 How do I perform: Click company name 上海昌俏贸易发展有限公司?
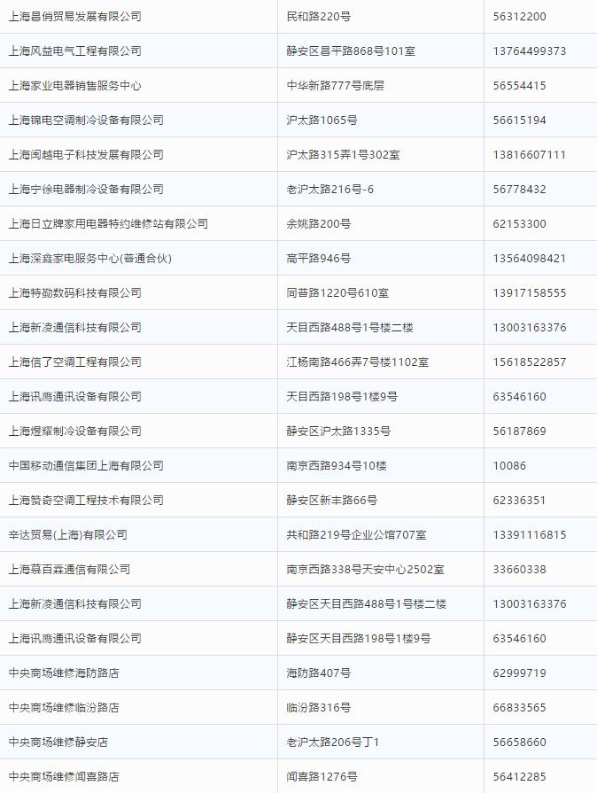[x=74, y=17]
